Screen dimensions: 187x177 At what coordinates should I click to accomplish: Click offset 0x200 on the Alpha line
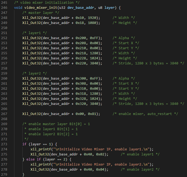[x=81, y=38]
